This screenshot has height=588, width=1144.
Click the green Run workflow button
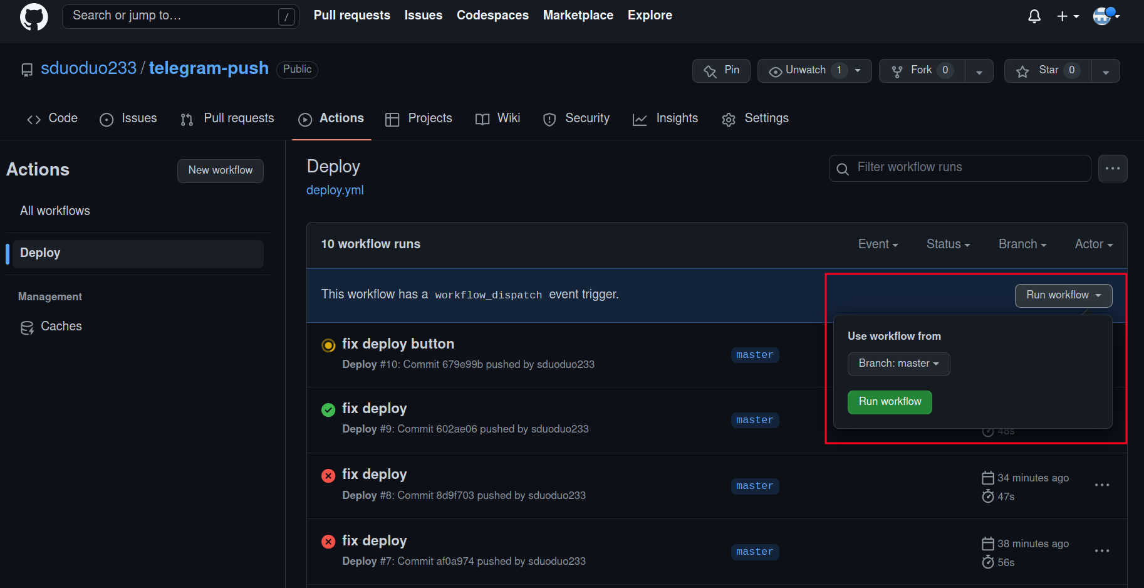pyautogui.click(x=890, y=402)
